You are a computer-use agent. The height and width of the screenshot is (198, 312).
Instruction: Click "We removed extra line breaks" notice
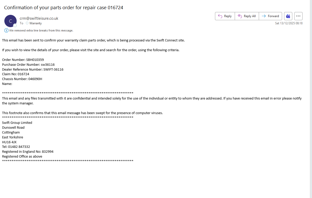41,30
